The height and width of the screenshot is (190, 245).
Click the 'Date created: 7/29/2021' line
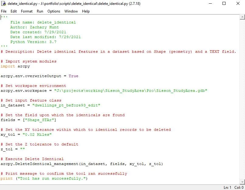coord(38,32)
